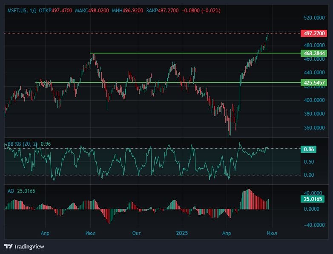Click the MSFT.US symbol name in legend
Viewport: 333px width, 254px height.
pos(17,10)
